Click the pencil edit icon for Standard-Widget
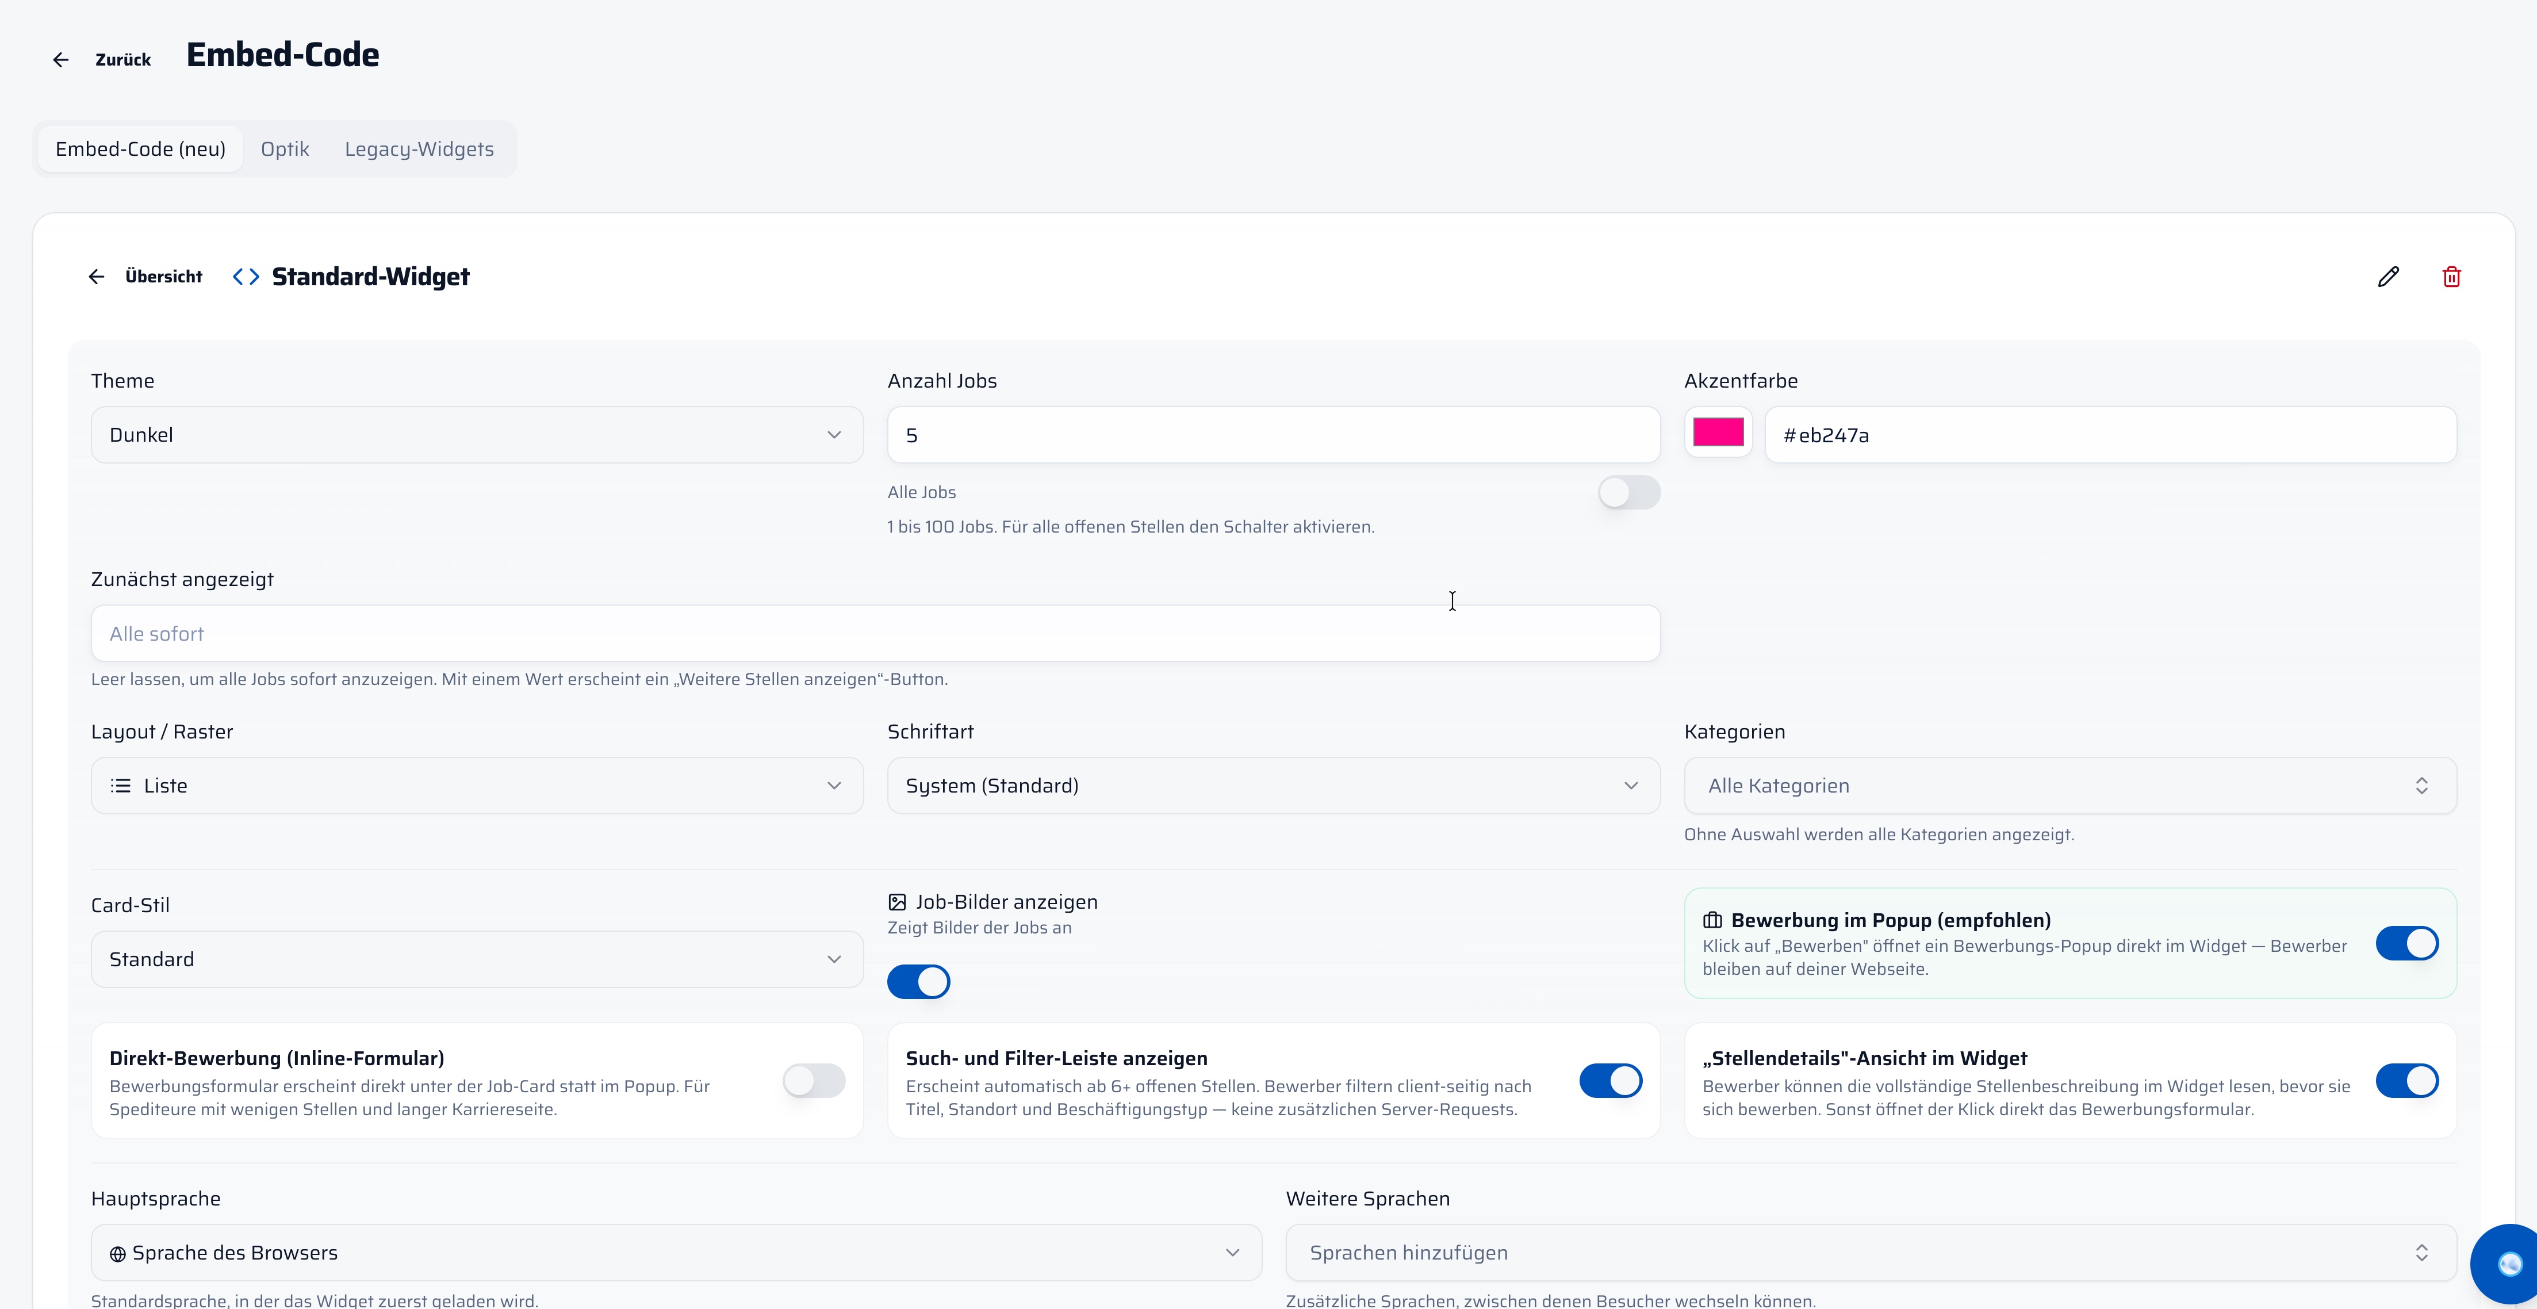2537x1309 pixels. [x=2388, y=277]
